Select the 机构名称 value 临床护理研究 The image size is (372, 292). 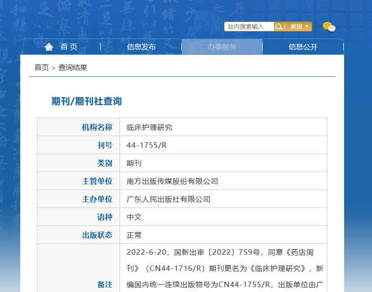point(149,128)
